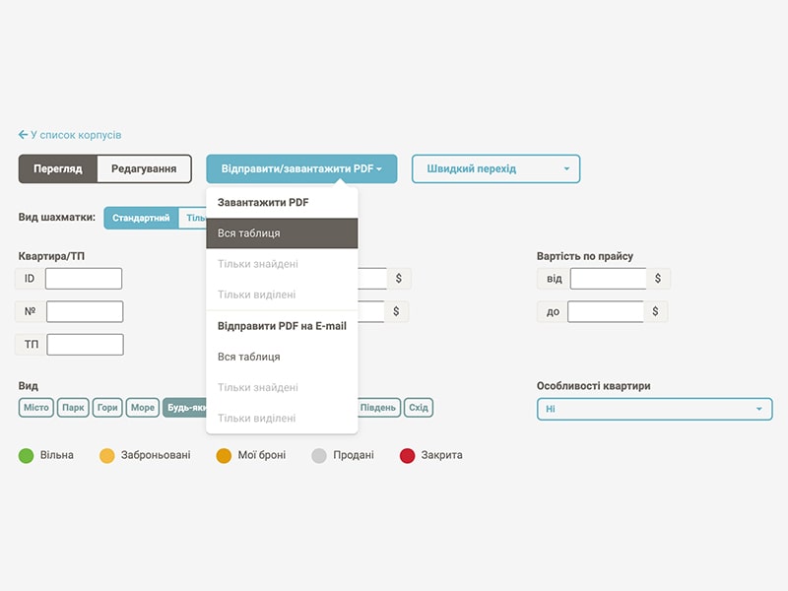Click the caret arrow in Швидкий перехід
Screen dimensions: 788x591
coord(566,168)
